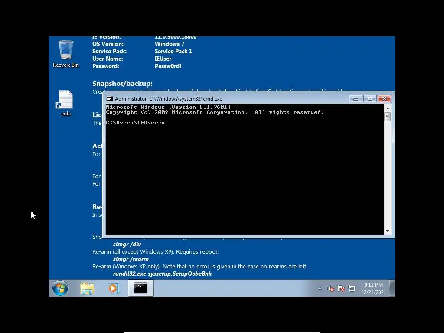Click the cmd scrollbar thumb
The width and height of the screenshot is (444, 333).
pyautogui.click(x=388, y=116)
